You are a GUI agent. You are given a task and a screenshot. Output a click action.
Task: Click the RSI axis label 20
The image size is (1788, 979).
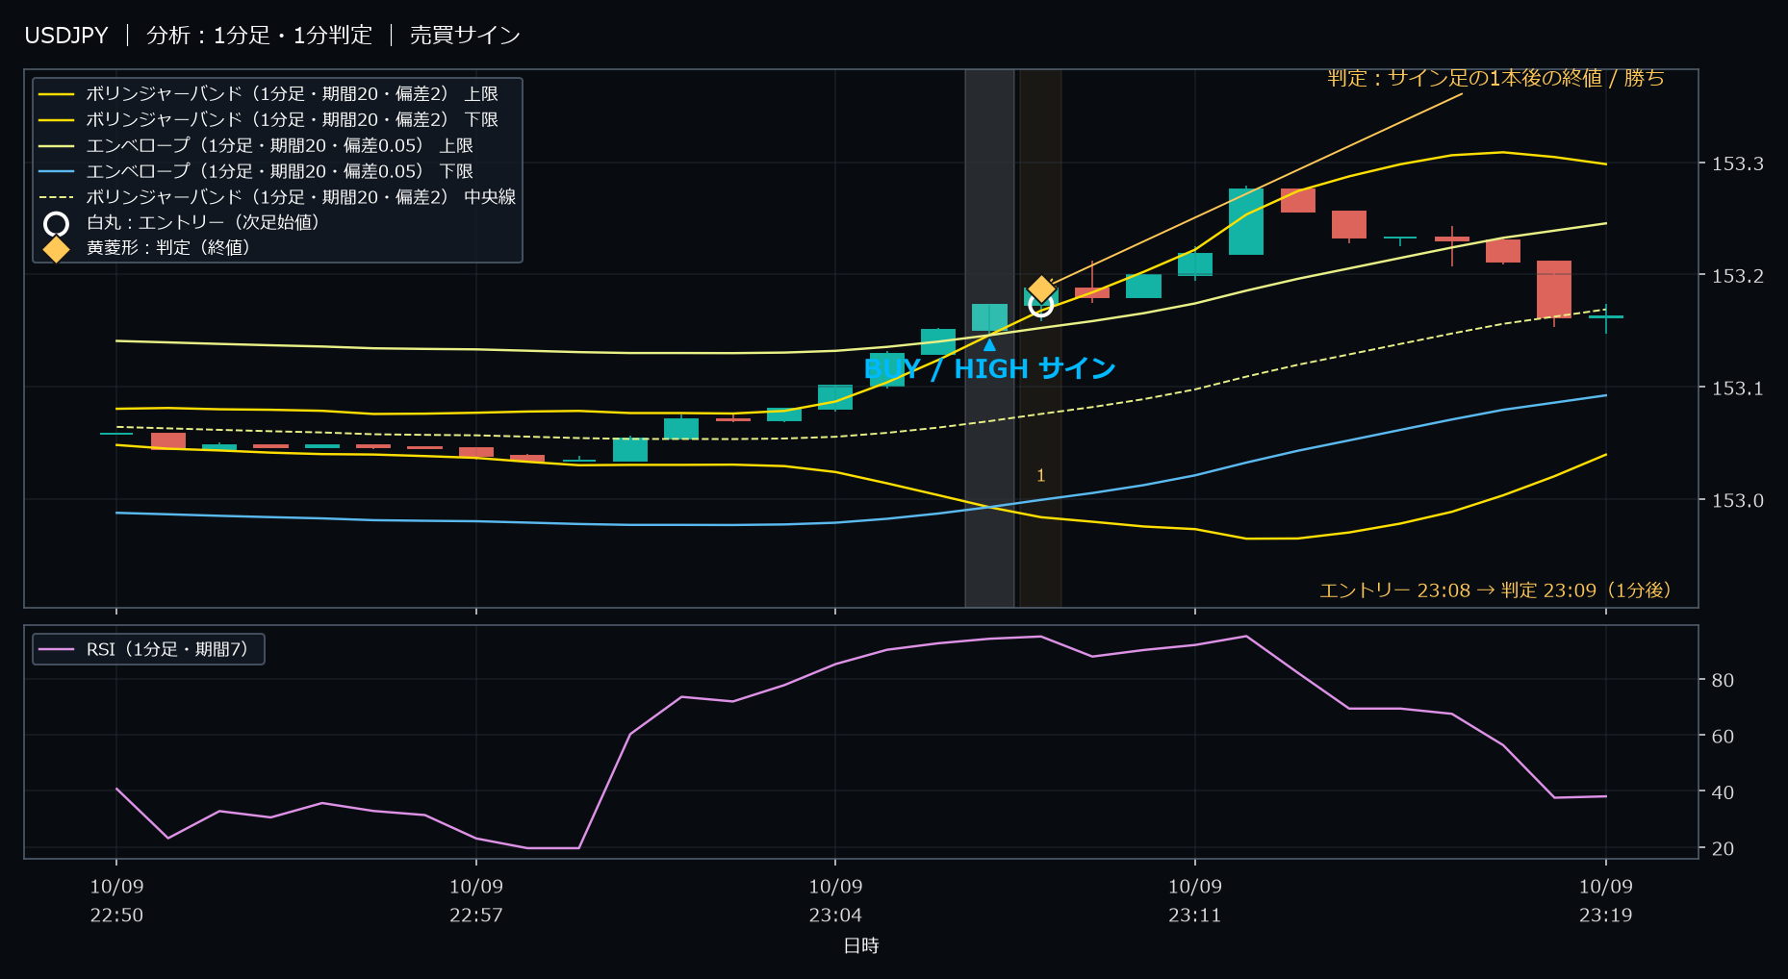1723,849
